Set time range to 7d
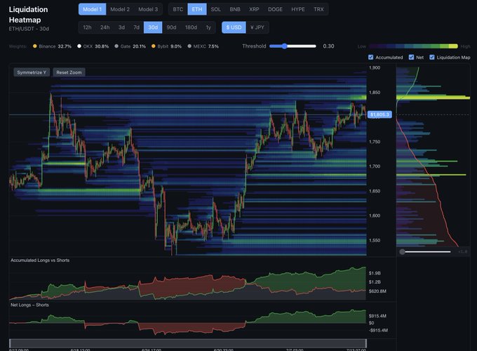The image size is (477, 351). (x=136, y=27)
